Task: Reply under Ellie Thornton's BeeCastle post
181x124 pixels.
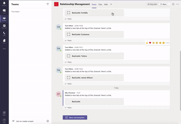Action: click(x=68, y=108)
